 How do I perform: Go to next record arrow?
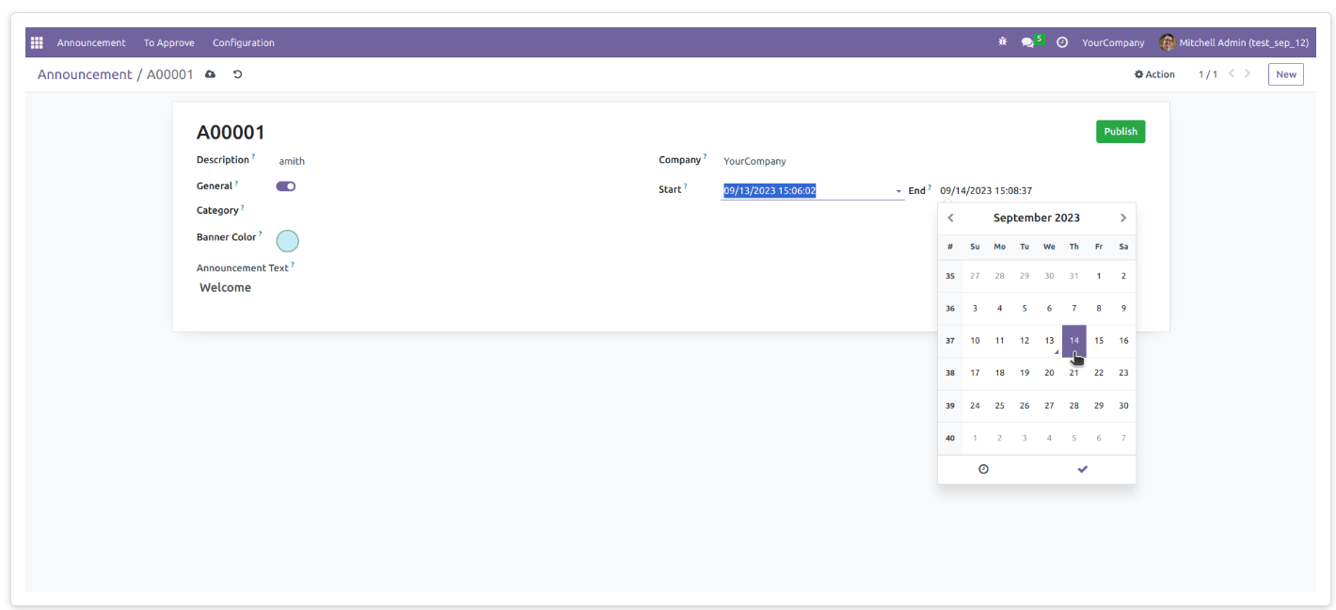click(1248, 73)
